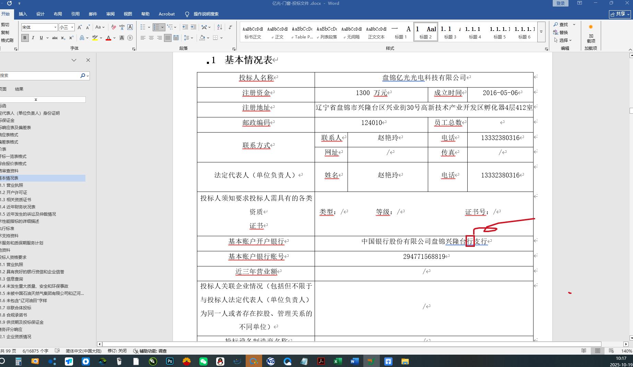Select 1.1 营业执照 under 基本情况表 in navigation
This screenshot has width=633, height=367.
click(x=12, y=185)
